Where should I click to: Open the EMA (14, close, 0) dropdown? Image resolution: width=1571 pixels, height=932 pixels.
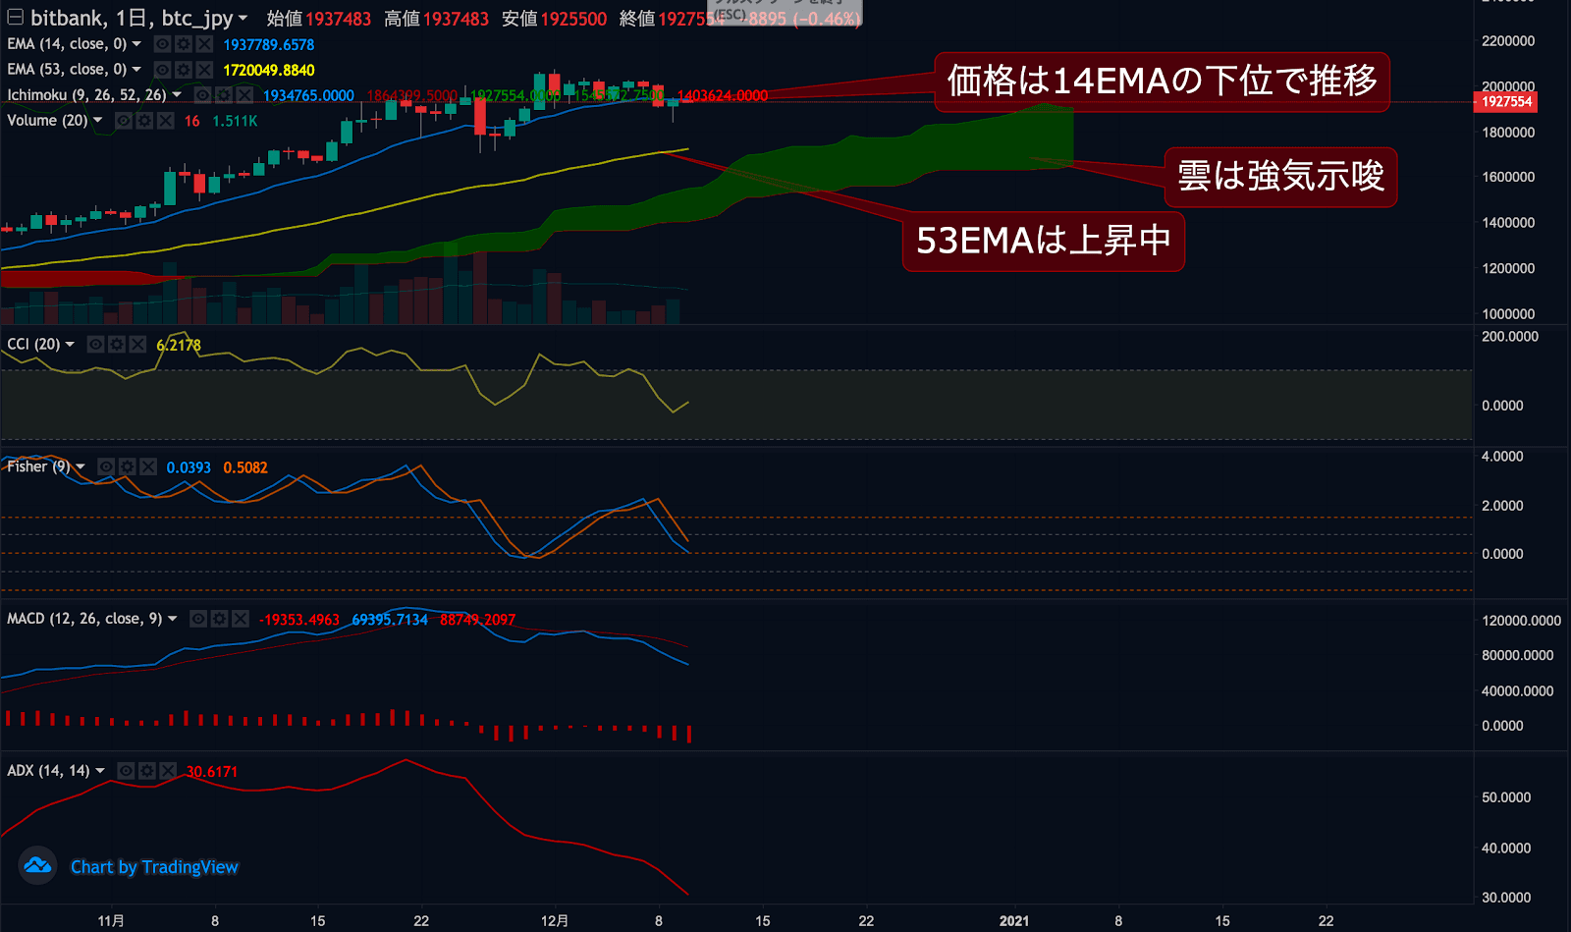pos(136,44)
